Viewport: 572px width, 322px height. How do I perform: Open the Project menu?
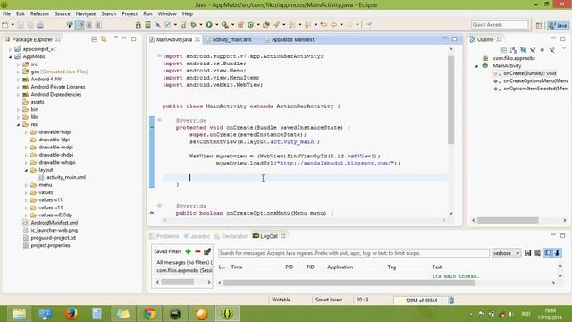click(130, 13)
